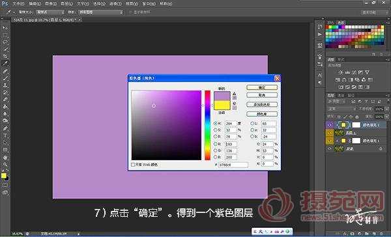Close the Color Picker dialog

tap(277, 78)
